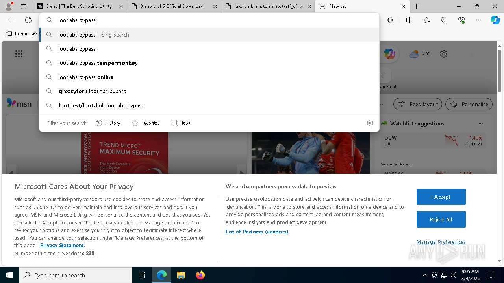Click the taskbar search box
The width and height of the screenshot is (504, 283).
pos(76,275)
